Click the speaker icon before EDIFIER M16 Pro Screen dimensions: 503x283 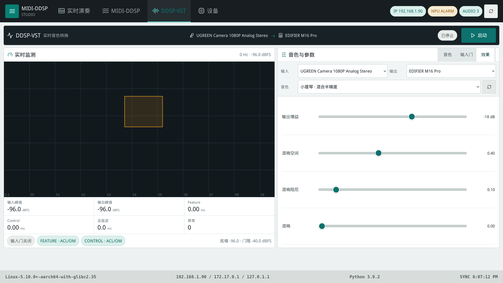pyautogui.click(x=281, y=35)
